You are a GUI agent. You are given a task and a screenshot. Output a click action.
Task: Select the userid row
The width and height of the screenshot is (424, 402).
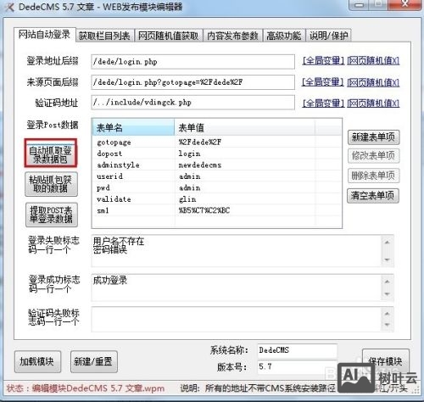point(216,176)
